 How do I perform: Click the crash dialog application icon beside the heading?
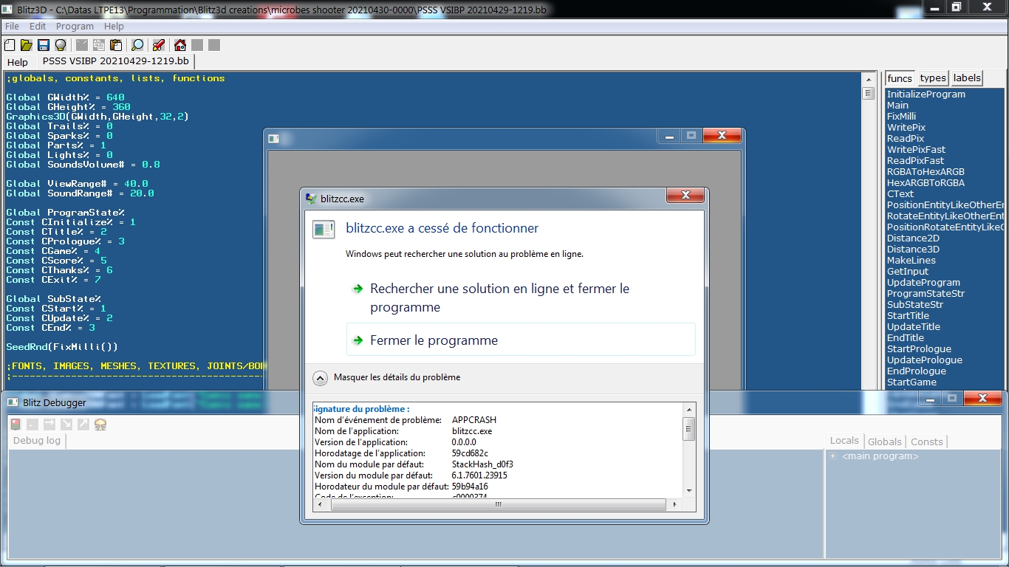pos(324,229)
